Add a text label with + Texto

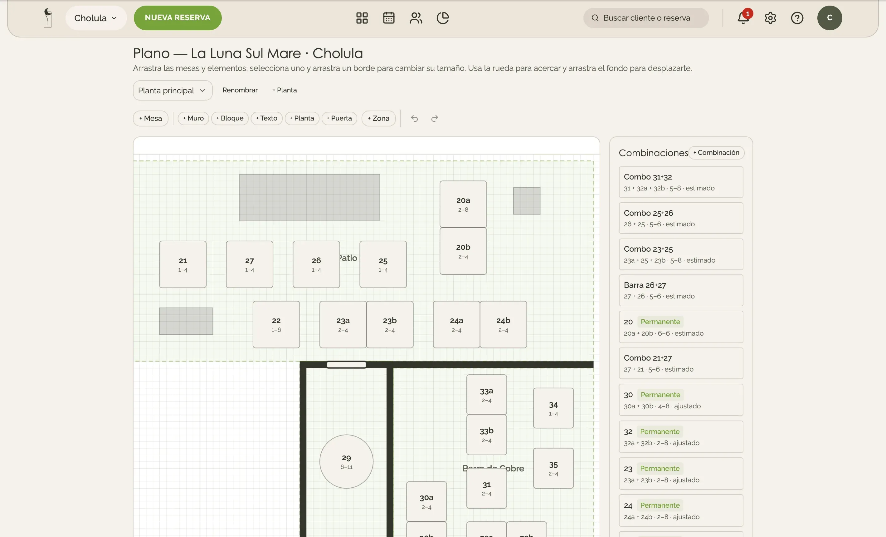266,118
